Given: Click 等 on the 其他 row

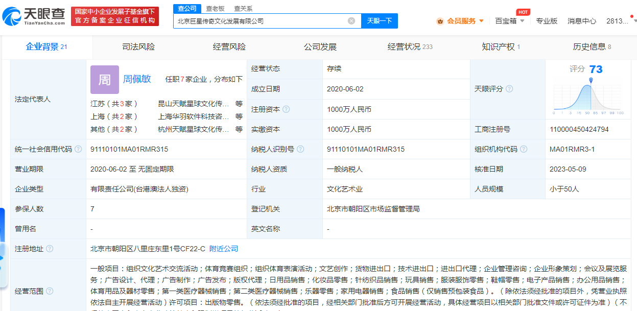Looking at the screenshot, I should click(x=239, y=129).
